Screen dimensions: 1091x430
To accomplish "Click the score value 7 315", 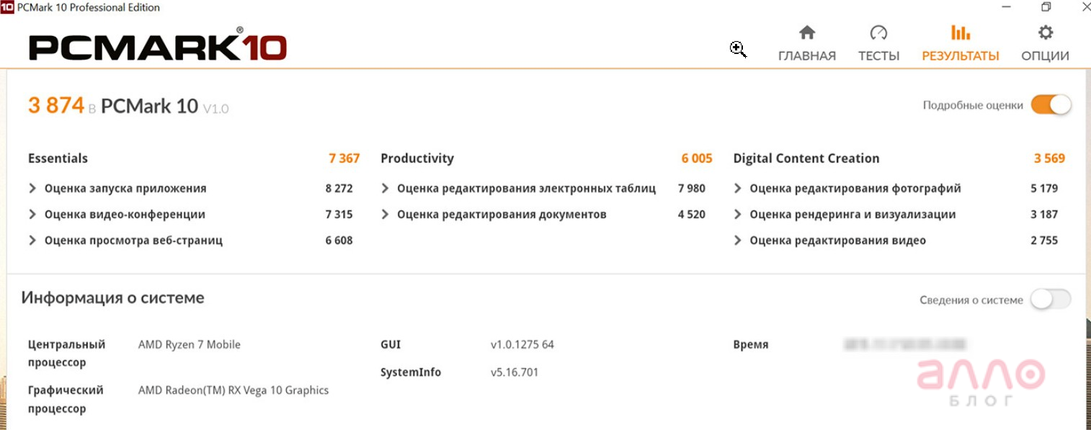I will click(339, 215).
